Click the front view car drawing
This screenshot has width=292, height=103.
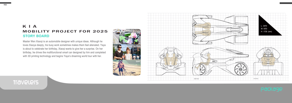tap(171, 61)
